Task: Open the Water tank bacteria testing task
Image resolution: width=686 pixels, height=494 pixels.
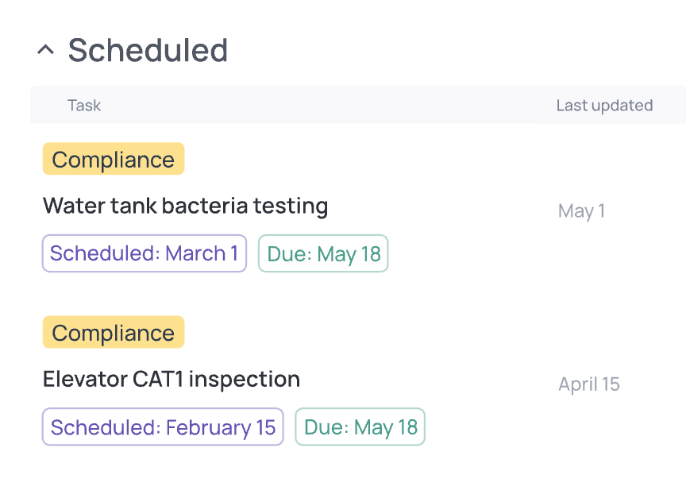Action: [x=185, y=206]
